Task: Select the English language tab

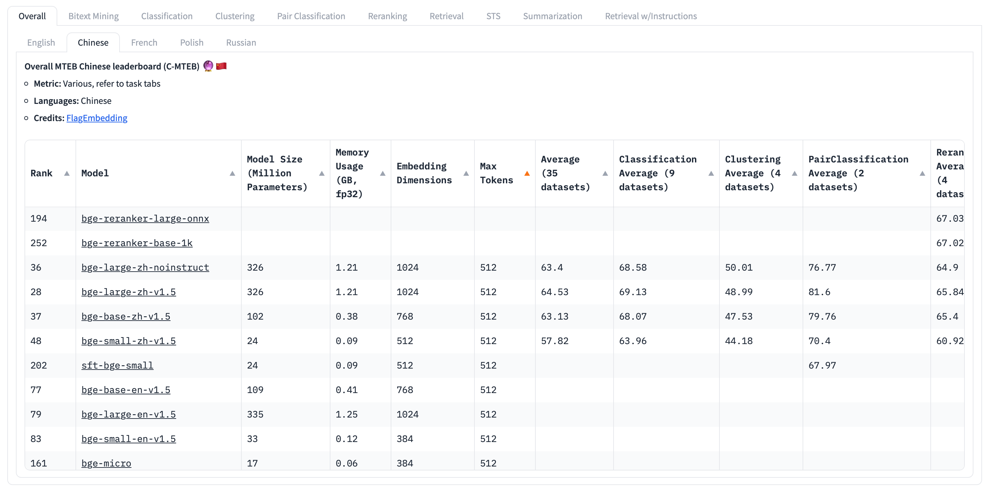Action: (x=41, y=43)
